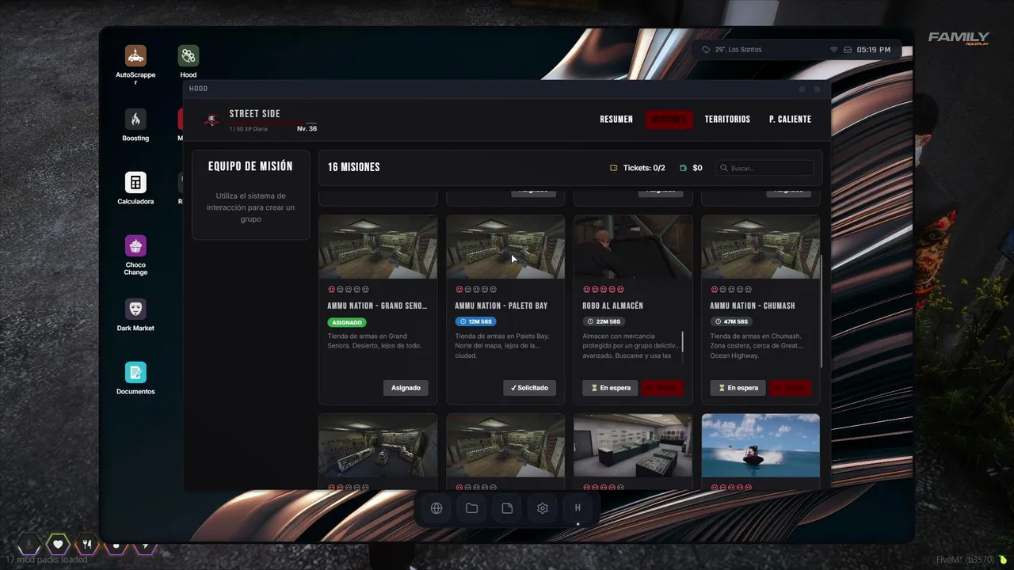Screen dimensions: 1014x570
Task: Launch the Choco Change app
Action: (135, 245)
